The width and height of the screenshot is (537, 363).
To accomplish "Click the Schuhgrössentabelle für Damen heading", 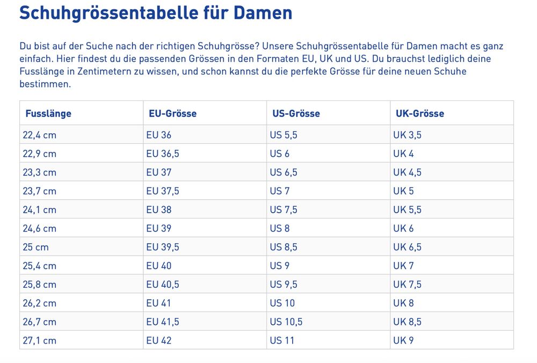I will tap(156, 13).
